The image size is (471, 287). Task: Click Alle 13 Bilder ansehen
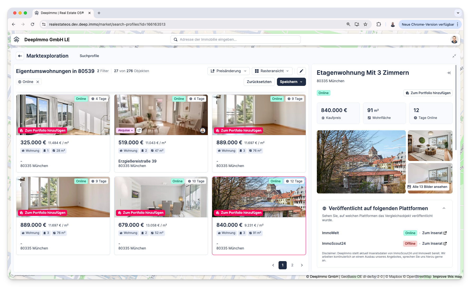[427, 187]
